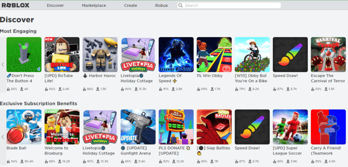Viewport: 348px width, 167px height.
Task: Click the 'Blade Ball' title text
Action: point(16,148)
